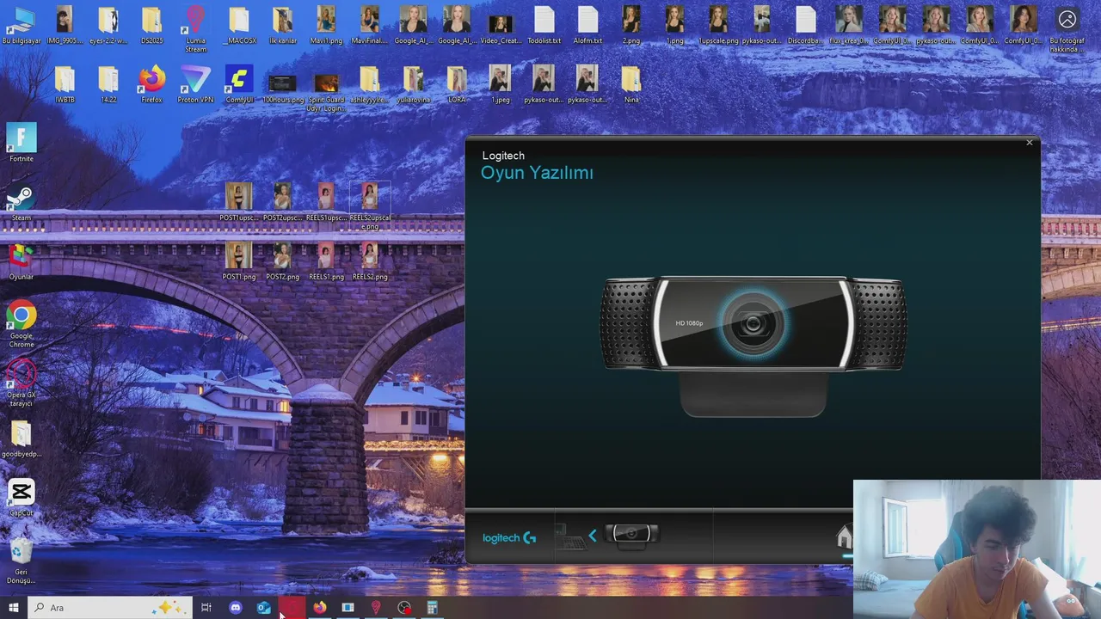The height and width of the screenshot is (619, 1101).
Task: Open the Geri Dönüşüm recycle bin
Action: pyautogui.click(x=22, y=560)
